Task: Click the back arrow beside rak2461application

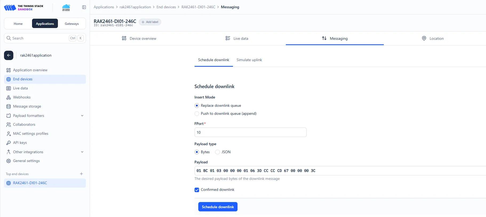Action: (x=9, y=55)
